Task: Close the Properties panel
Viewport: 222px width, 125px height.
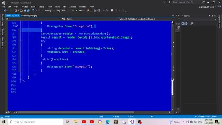Action: 215,16
